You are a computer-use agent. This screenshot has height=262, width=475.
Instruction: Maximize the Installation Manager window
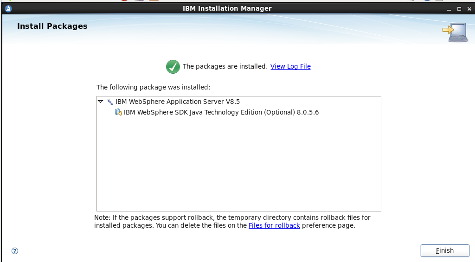point(459,8)
